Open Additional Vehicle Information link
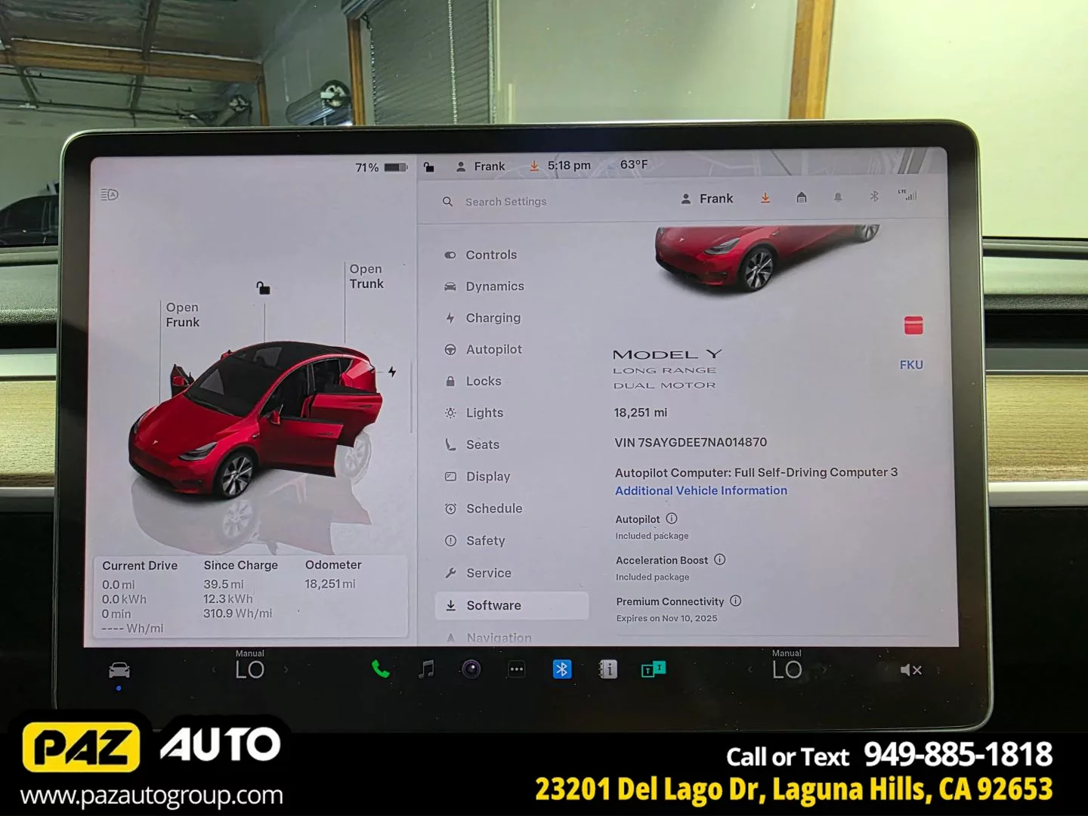The image size is (1088, 816). [x=700, y=491]
